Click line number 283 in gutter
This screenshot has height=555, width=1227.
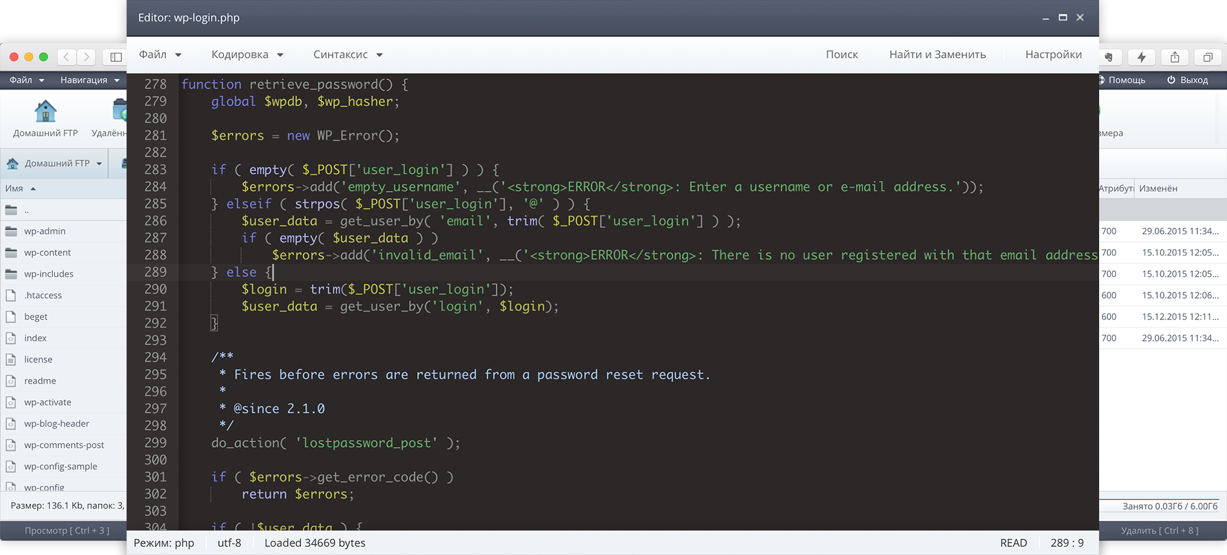point(155,170)
